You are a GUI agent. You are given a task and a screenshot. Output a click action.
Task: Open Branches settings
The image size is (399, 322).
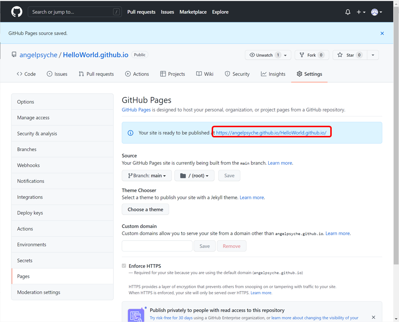[x=62, y=149]
